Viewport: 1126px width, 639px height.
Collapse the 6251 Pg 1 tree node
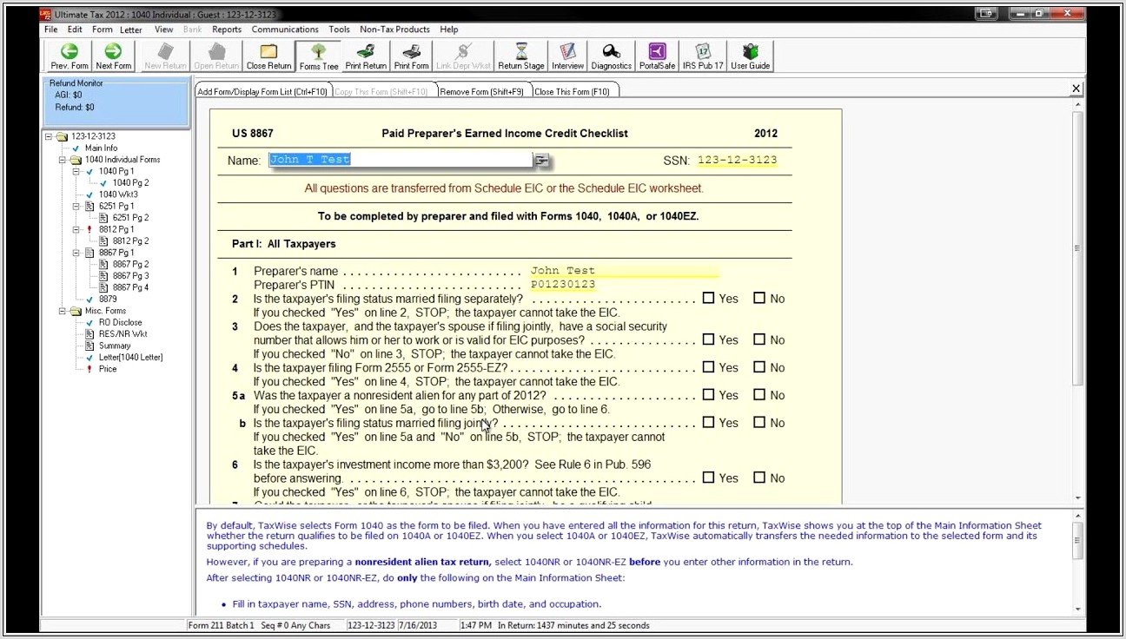pos(76,207)
